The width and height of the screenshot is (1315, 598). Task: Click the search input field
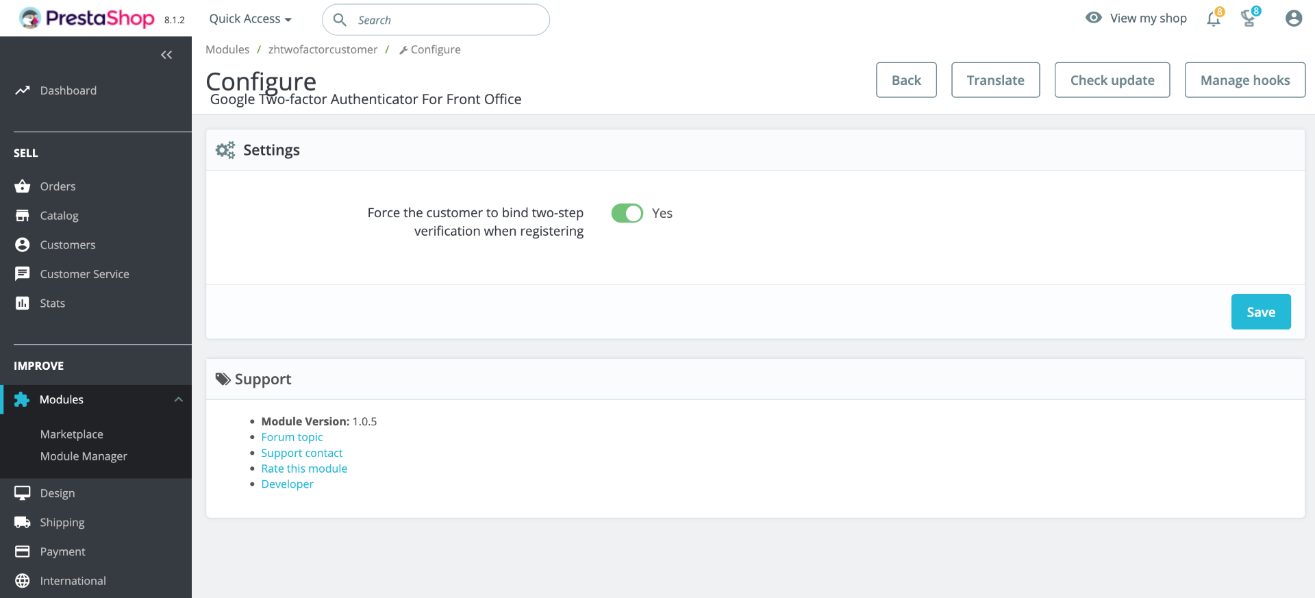click(x=445, y=20)
